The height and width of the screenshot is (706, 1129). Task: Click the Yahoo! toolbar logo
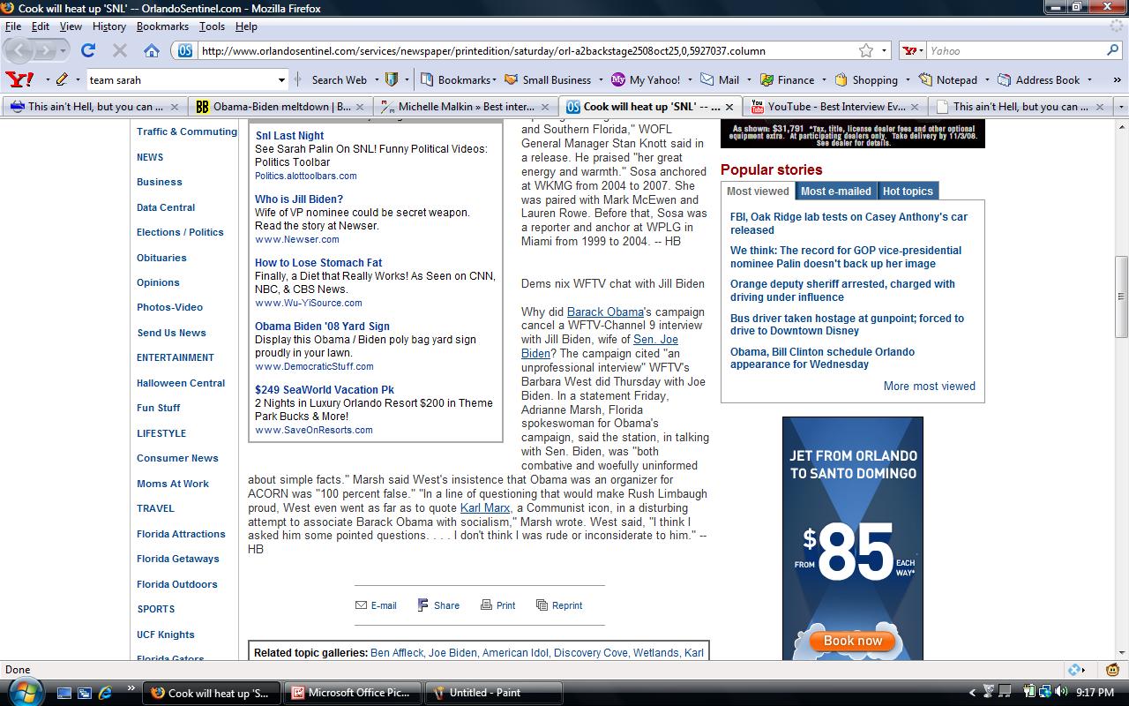tap(19, 79)
